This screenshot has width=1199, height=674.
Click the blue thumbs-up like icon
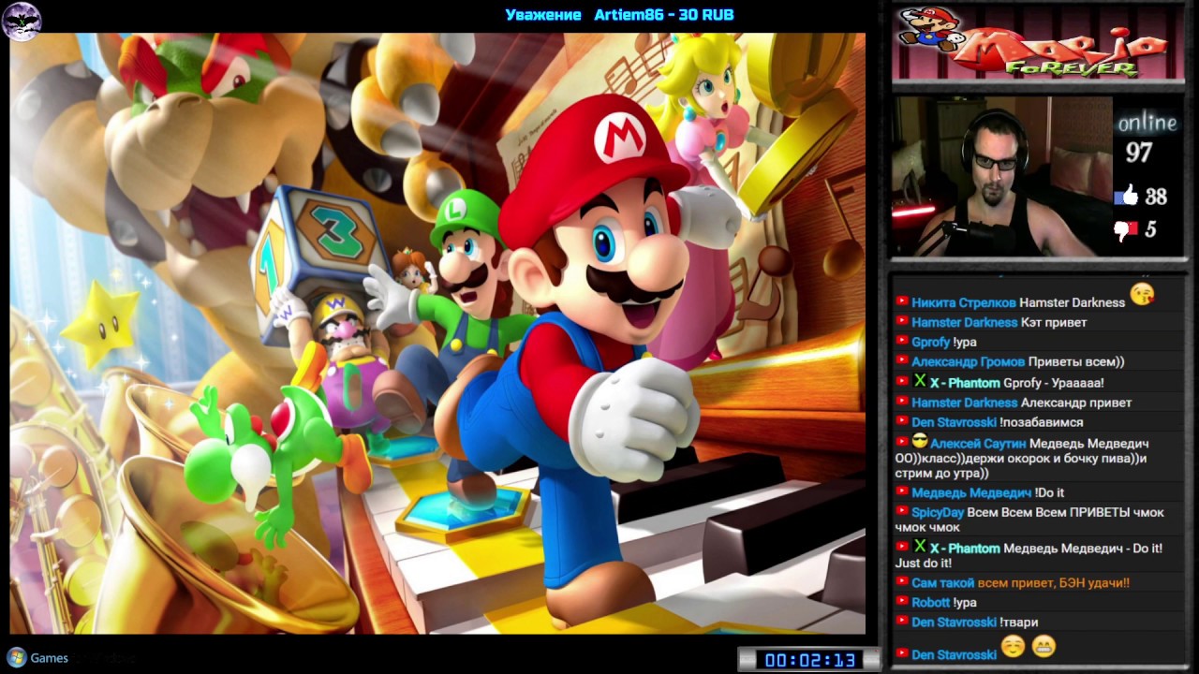click(1126, 196)
